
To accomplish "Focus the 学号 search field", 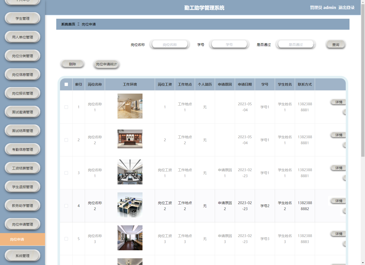I will pos(229,44).
